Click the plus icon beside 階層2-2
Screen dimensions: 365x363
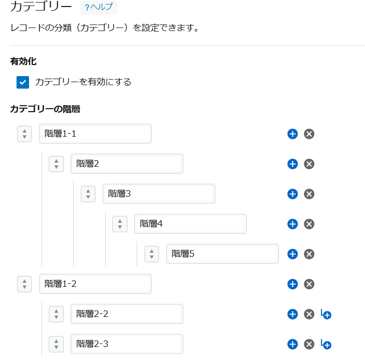(x=293, y=314)
